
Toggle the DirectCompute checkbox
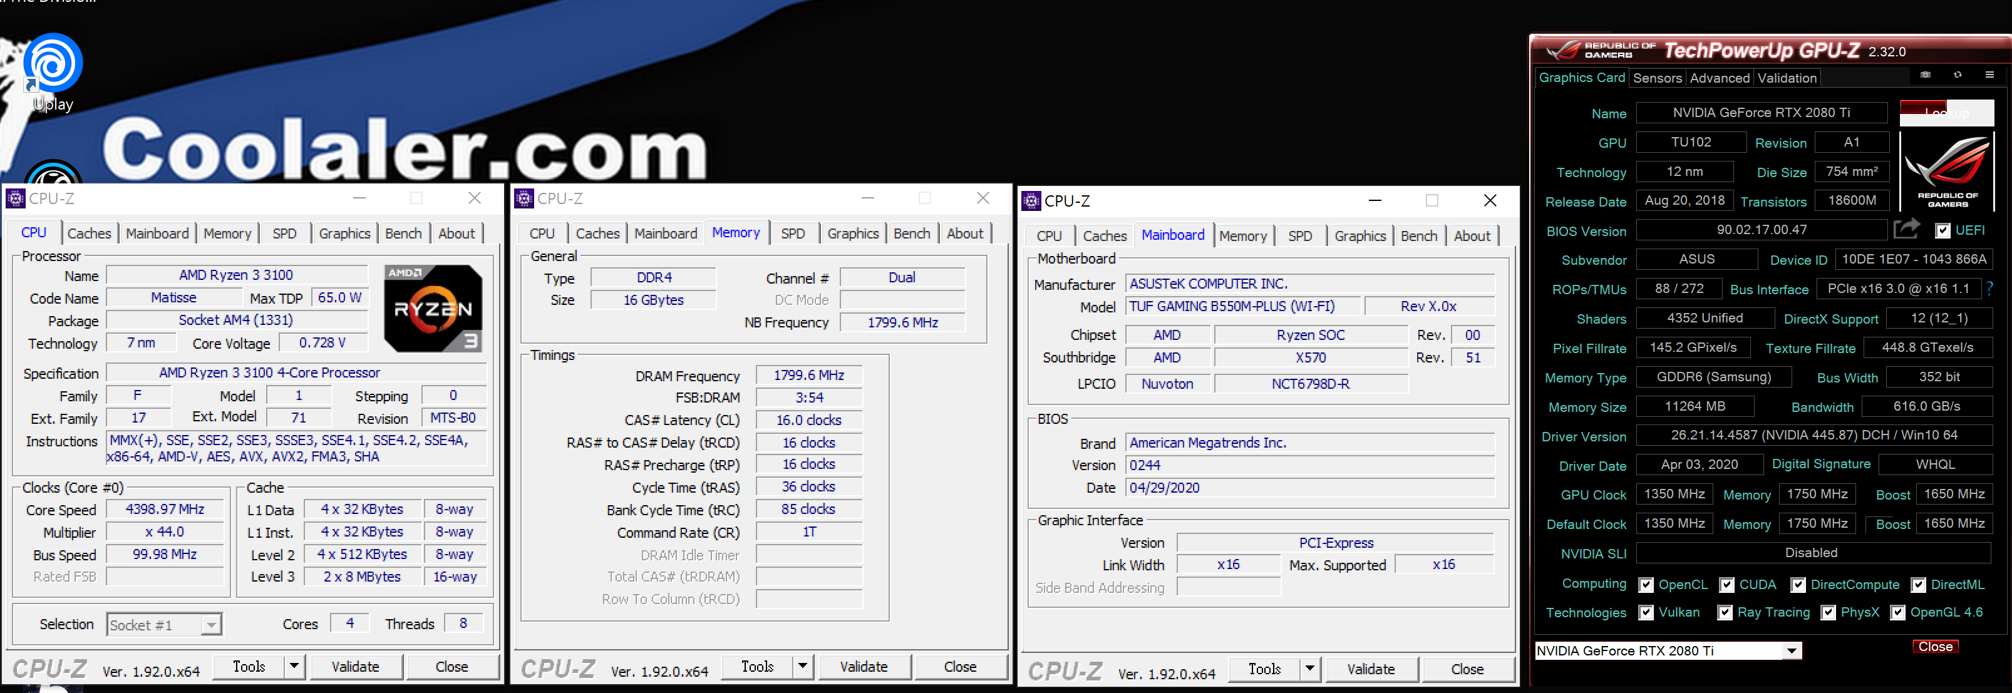(x=1798, y=585)
